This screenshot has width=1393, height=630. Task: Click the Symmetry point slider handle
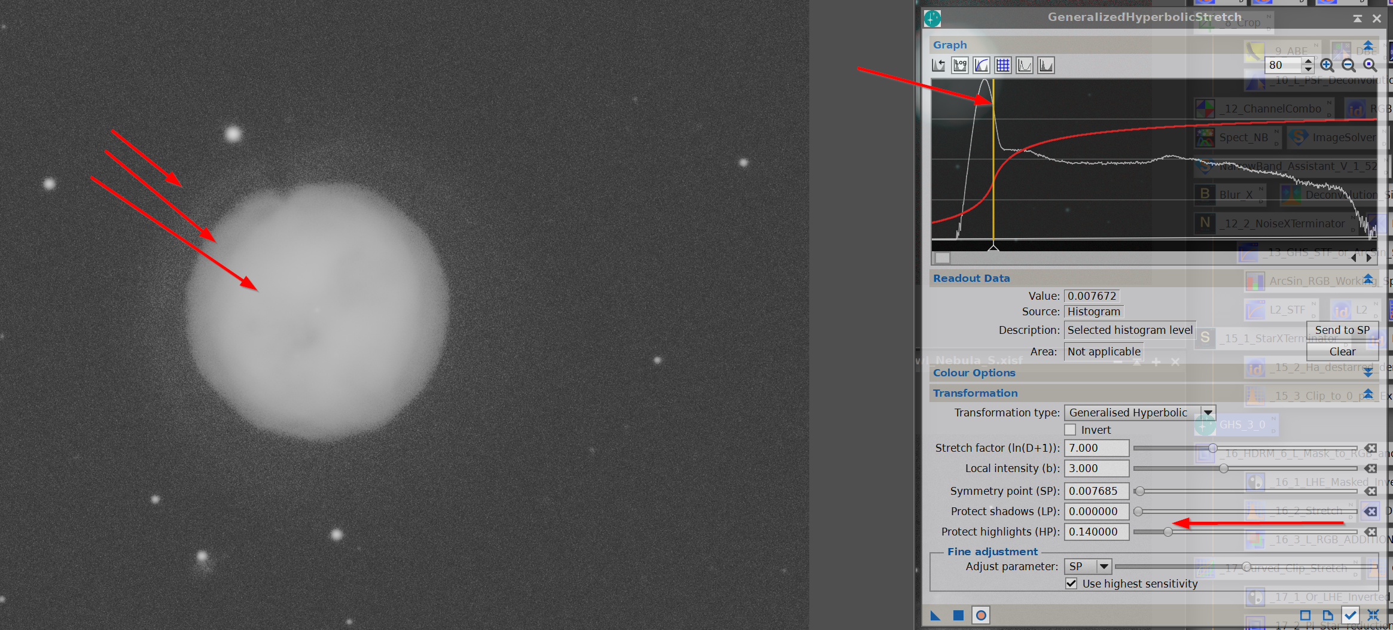(x=1140, y=491)
